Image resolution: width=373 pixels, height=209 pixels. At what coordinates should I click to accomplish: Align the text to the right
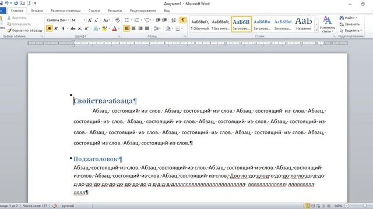pyautogui.click(x=140, y=28)
